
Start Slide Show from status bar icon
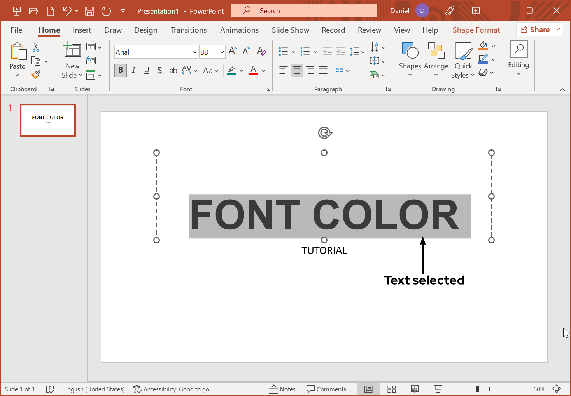point(438,389)
